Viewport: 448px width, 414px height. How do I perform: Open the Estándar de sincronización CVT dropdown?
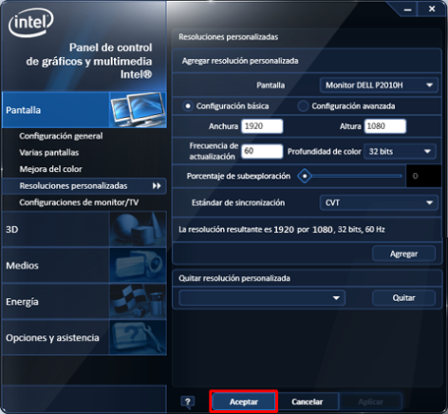point(379,203)
